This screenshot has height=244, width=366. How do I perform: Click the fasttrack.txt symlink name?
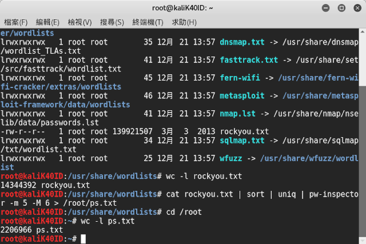coord(249,60)
